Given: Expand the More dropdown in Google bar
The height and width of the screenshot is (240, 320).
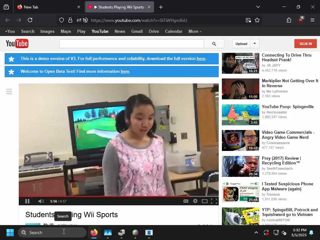Looking at the screenshot, I should point(195,32).
